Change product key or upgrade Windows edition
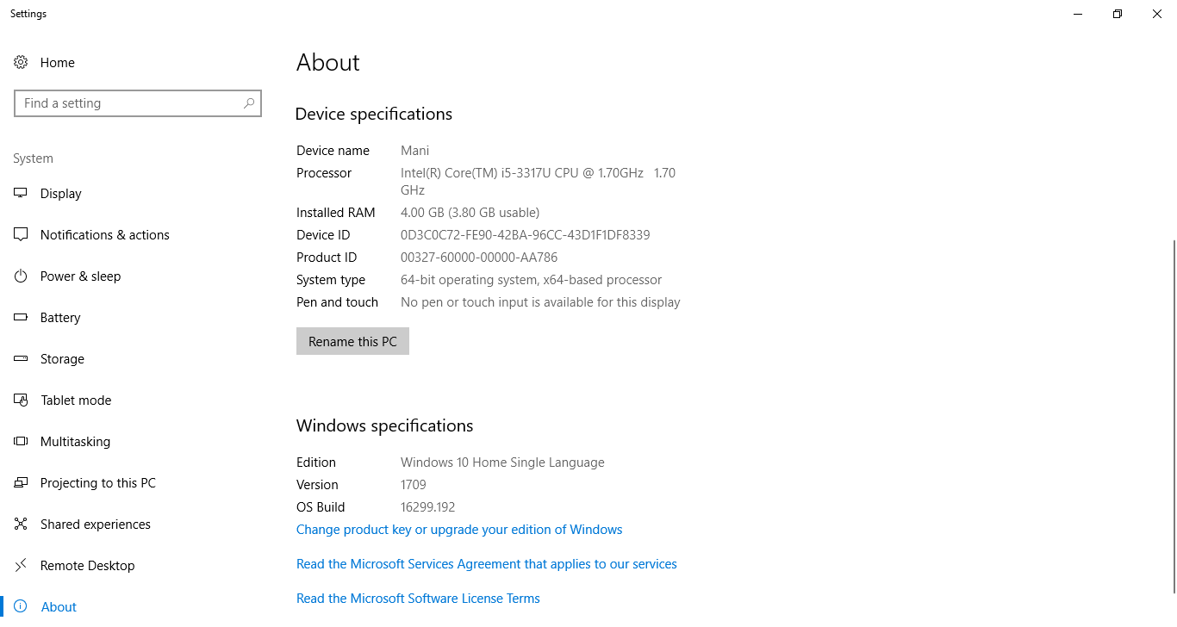This screenshot has height=627, width=1177. coord(459,530)
